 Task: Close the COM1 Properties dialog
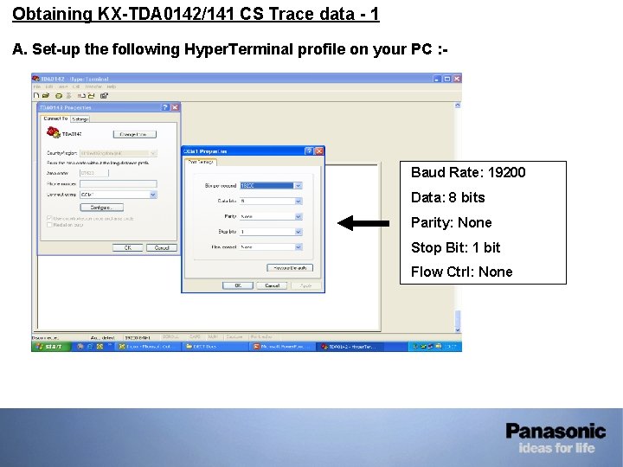318,150
